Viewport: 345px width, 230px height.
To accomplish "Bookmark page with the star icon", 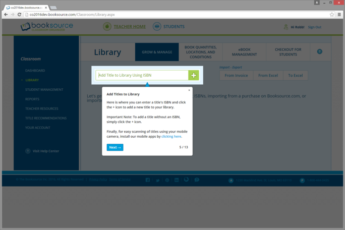I will click(331, 15).
